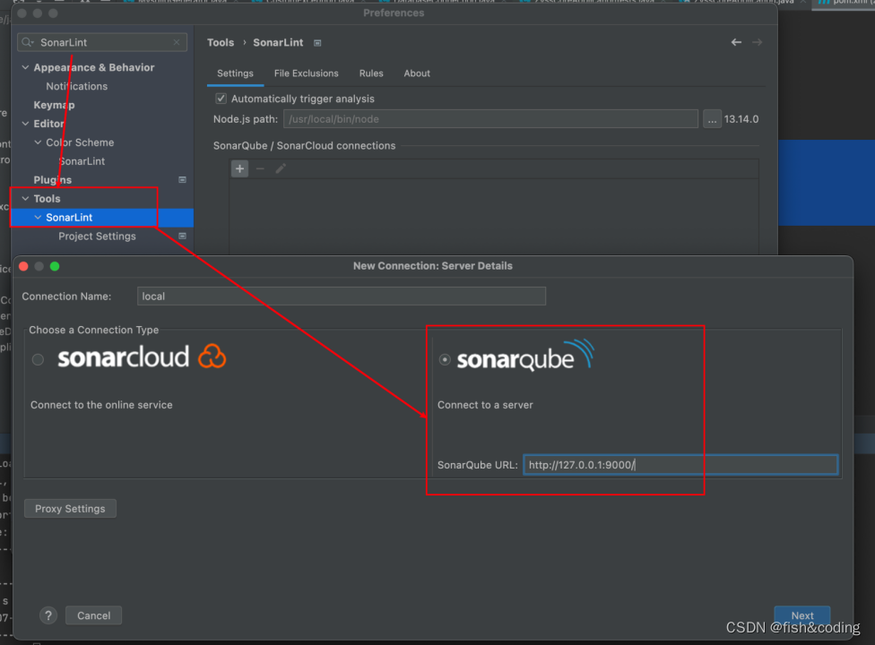Browse for Node.js path with ellipsis button
875x645 pixels.
[712, 119]
